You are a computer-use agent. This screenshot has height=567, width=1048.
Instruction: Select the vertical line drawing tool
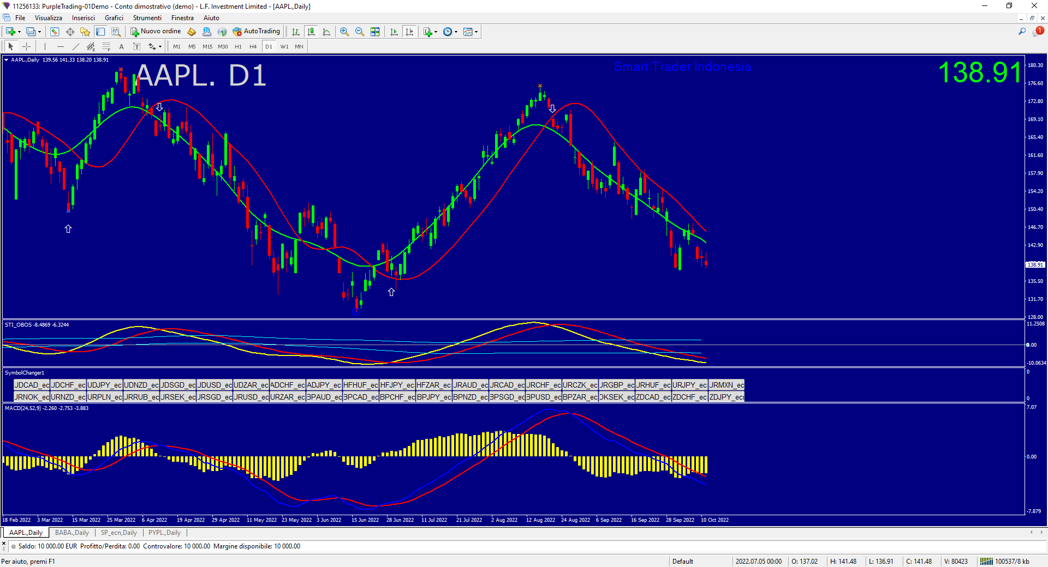[x=45, y=47]
